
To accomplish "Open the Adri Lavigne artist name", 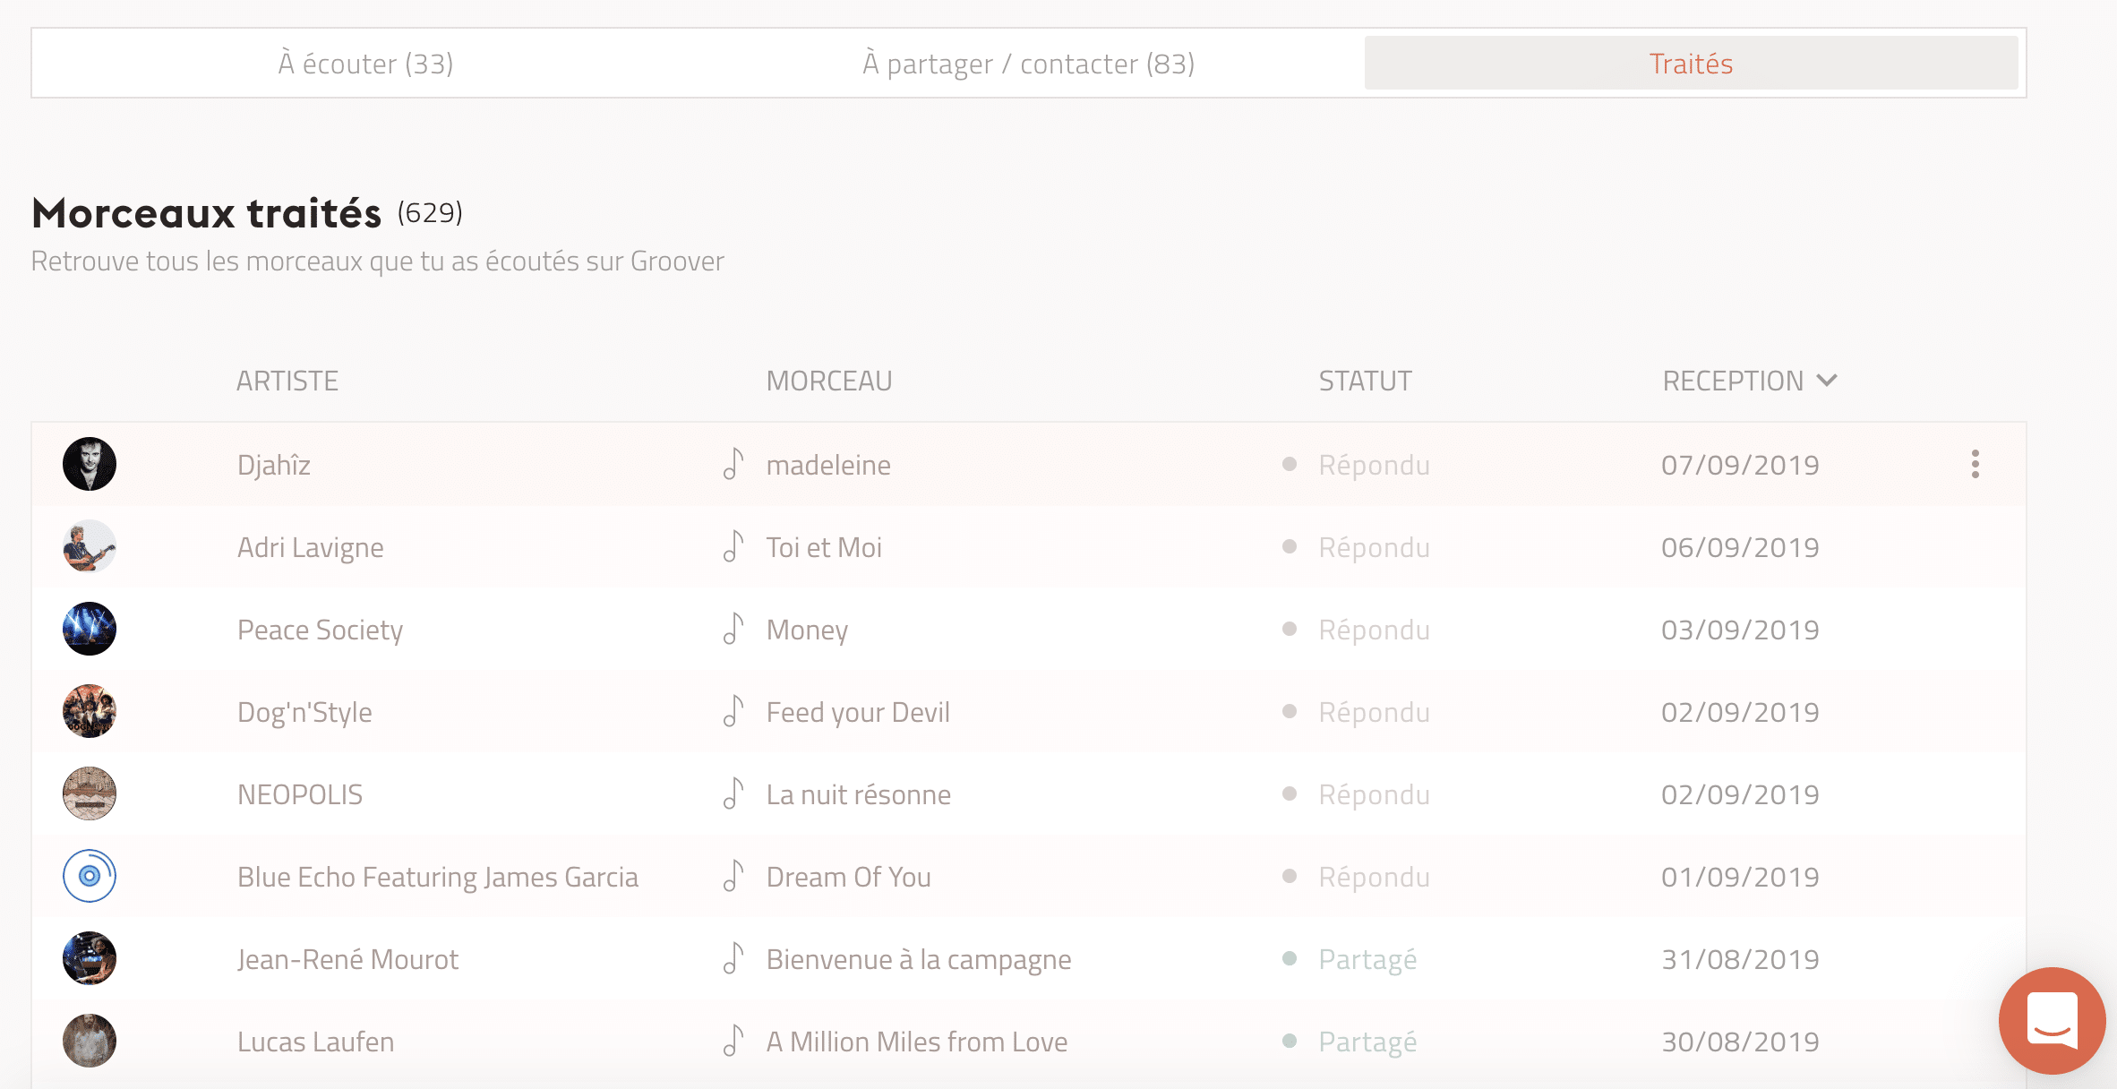I will (310, 547).
